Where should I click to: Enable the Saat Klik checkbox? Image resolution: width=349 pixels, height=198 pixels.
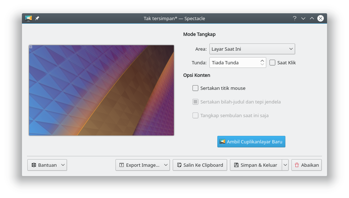click(x=272, y=63)
